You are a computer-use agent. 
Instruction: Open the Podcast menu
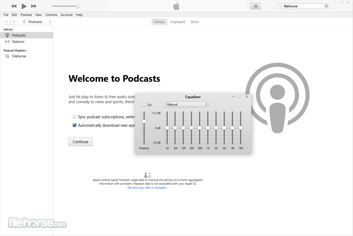26,15
